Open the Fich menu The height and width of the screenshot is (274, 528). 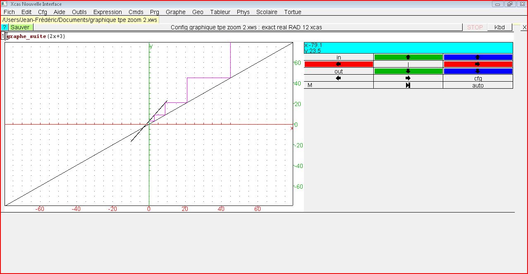[9, 12]
